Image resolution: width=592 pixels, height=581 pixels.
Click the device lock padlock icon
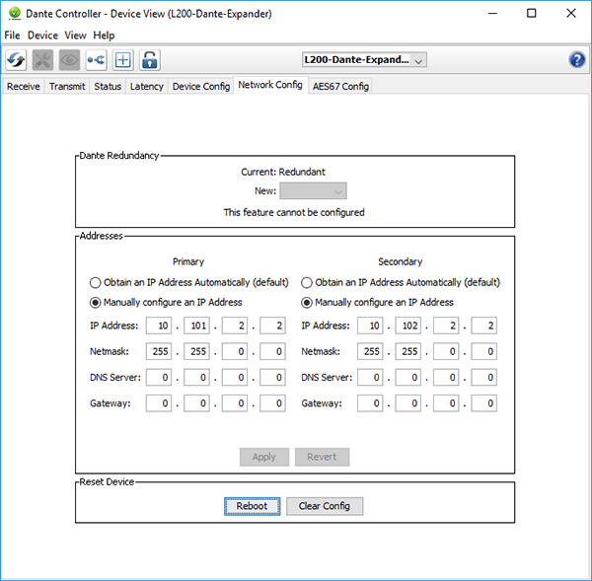click(x=150, y=60)
